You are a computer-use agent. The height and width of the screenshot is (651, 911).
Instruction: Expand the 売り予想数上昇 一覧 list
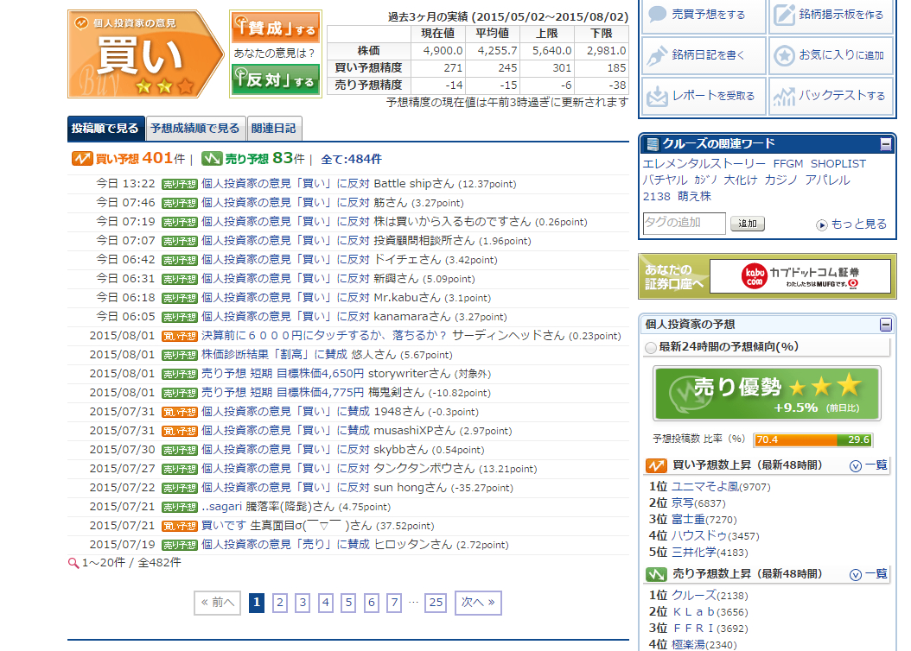pyautogui.click(x=869, y=574)
